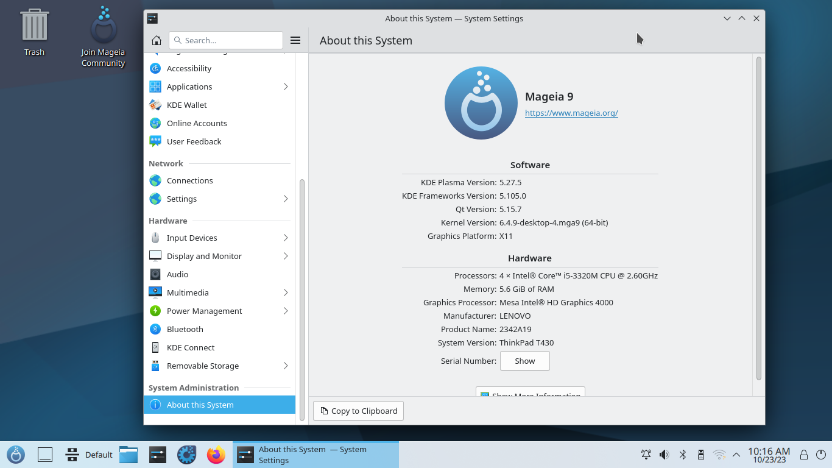
Task: Click the Connections globe icon
Action: pyautogui.click(x=155, y=180)
